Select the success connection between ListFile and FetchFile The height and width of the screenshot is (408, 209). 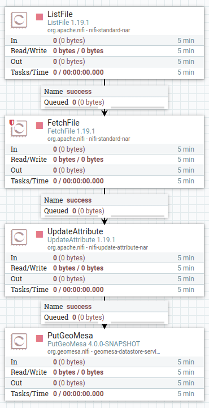(x=104, y=97)
